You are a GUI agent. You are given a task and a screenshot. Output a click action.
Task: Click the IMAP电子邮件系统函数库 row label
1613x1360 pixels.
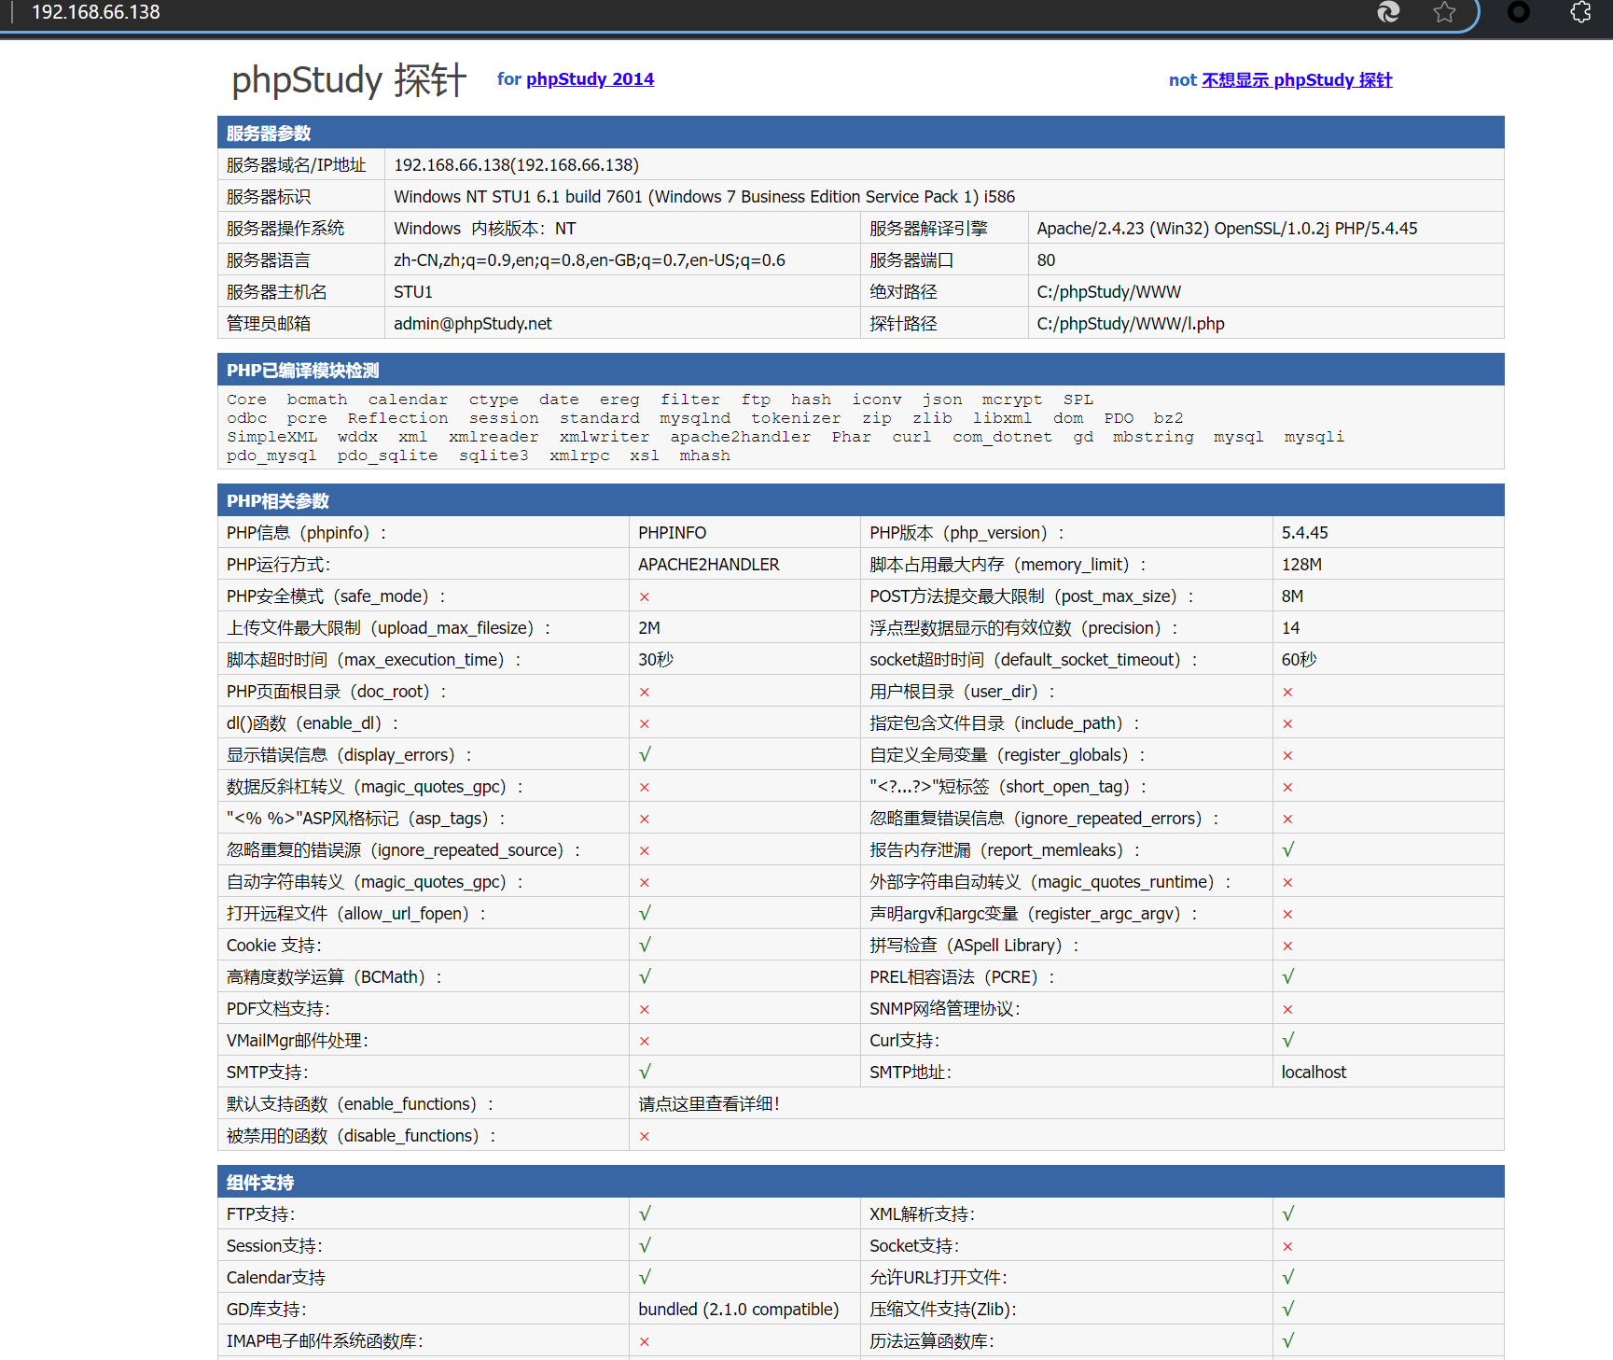point(325,1341)
